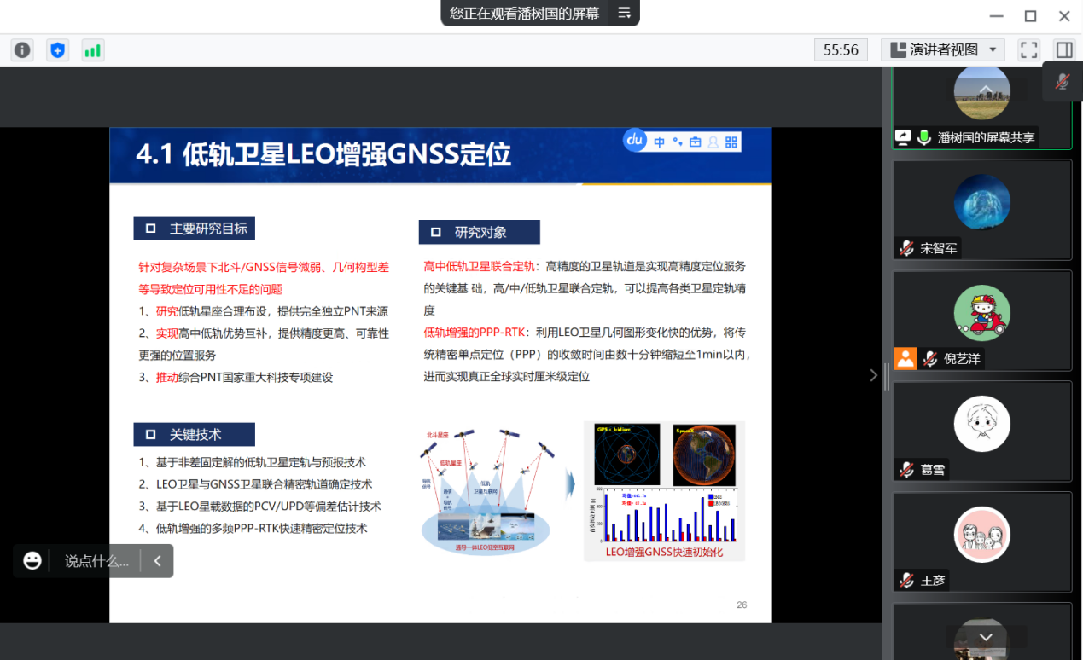Open the emoji reaction smiley icon
The image size is (1083, 660).
click(x=32, y=561)
